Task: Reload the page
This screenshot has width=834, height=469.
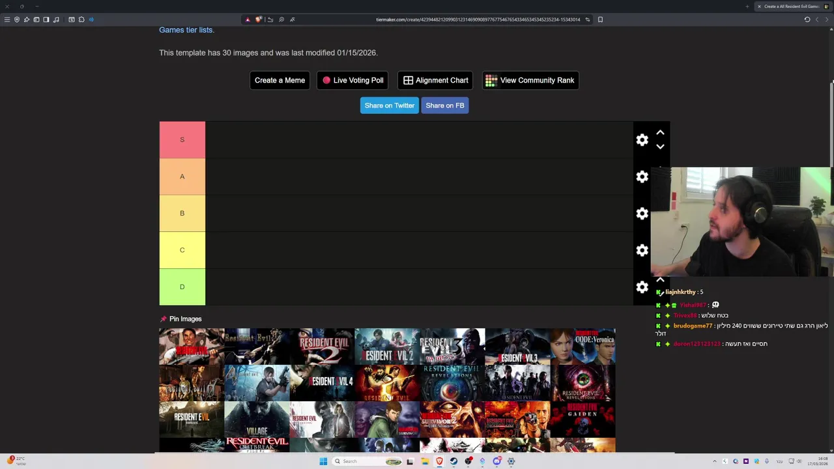Action: click(x=807, y=20)
